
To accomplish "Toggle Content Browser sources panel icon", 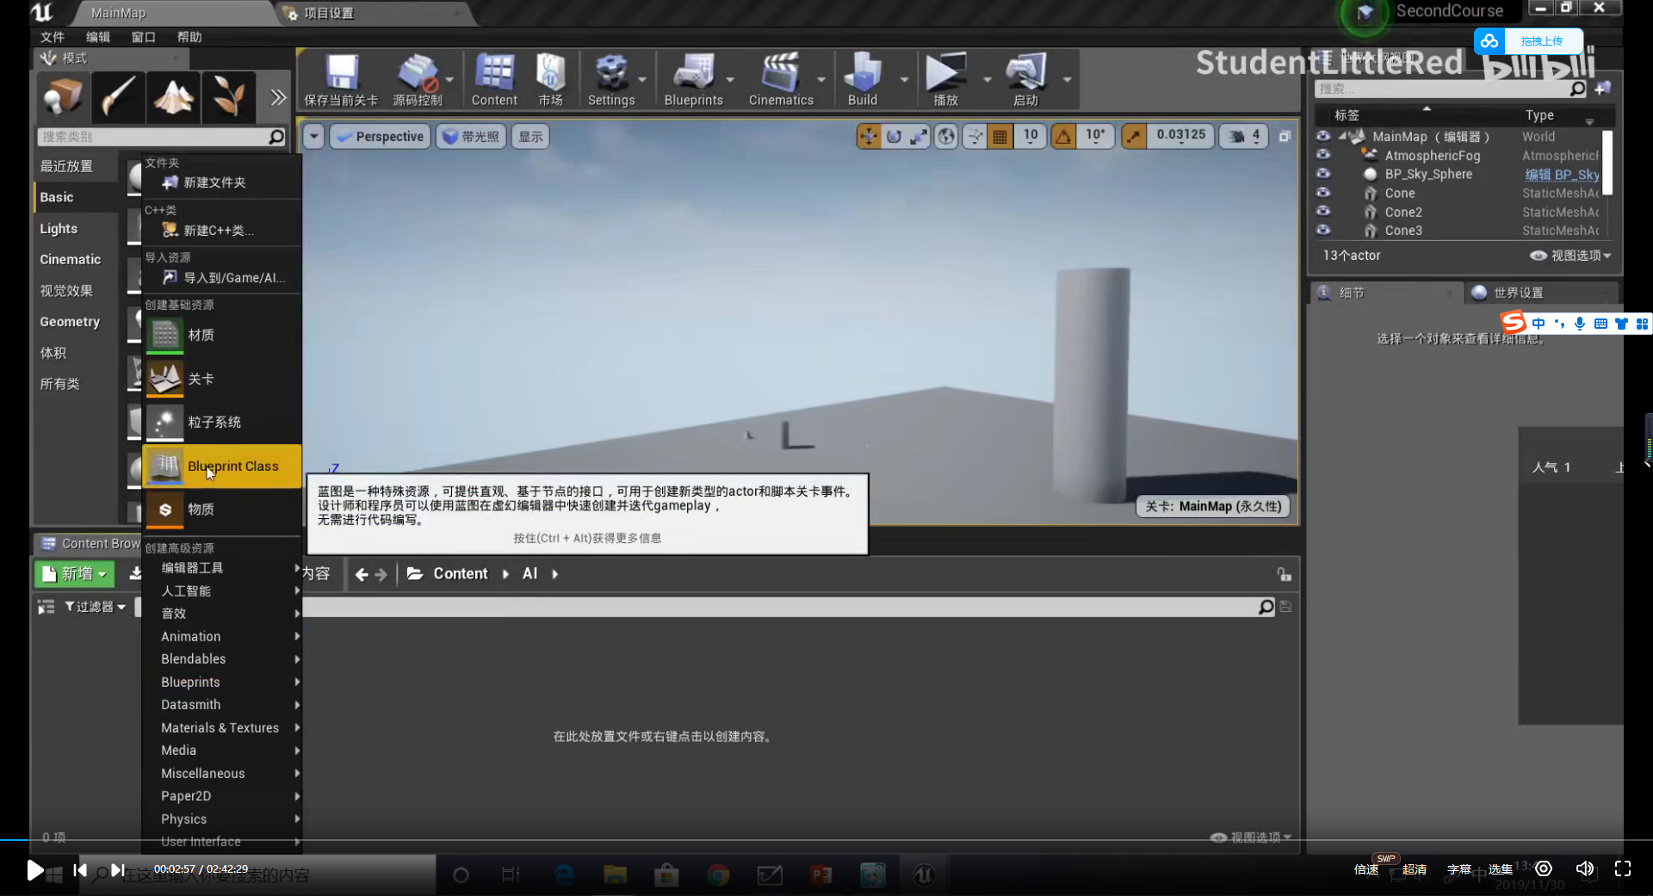I will point(46,607).
